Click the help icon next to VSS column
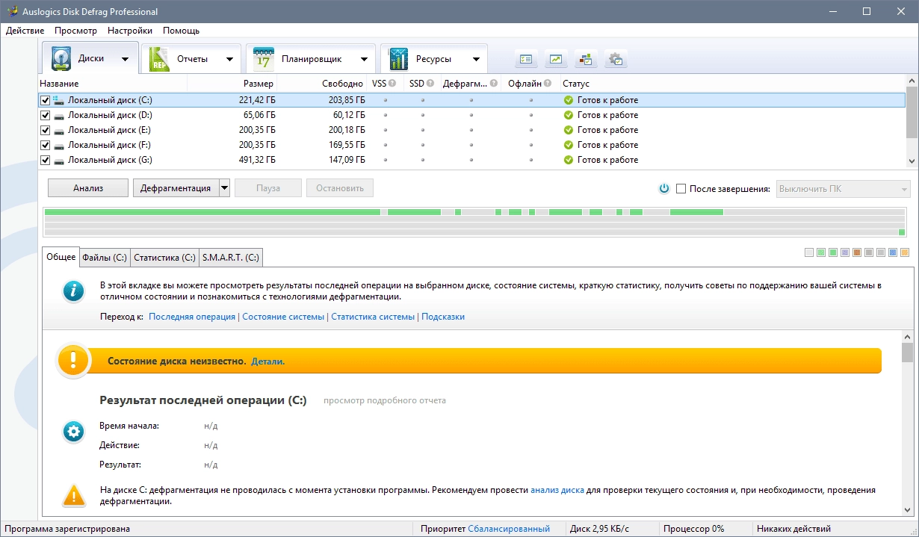This screenshot has width=919, height=537. (x=392, y=84)
